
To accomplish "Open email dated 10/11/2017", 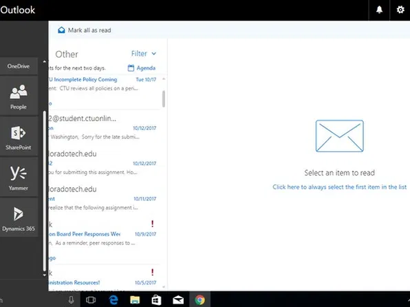I will click(x=105, y=198).
